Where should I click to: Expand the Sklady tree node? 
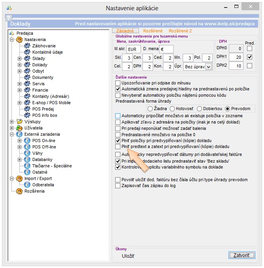[x=19, y=58]
